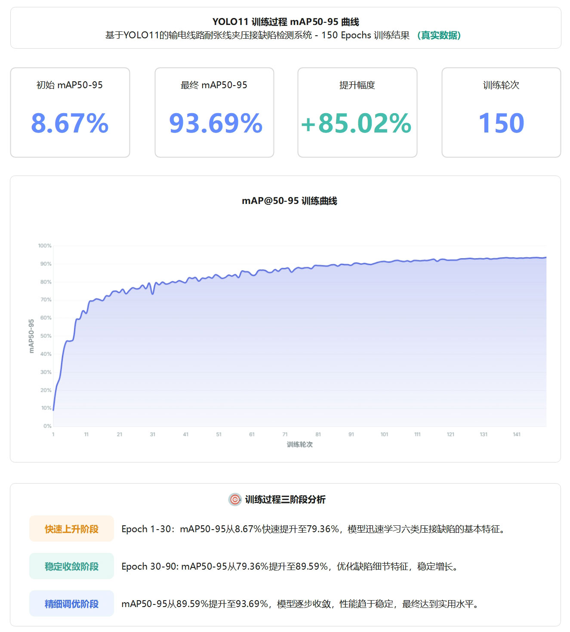This screenshot has width=570, height=632.
Task: Click the mAP@50-95 训练曲线 chart title
Action: [x=289, y=201]
